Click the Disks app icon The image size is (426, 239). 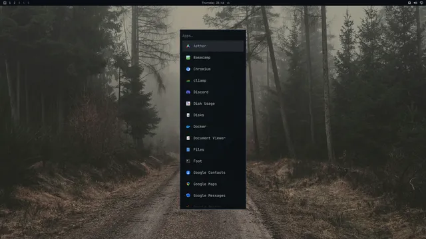point(188,115)
